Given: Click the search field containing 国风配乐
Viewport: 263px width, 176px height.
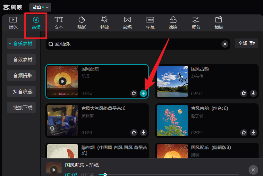Looking at the screenshot, I should click(138, 44).
